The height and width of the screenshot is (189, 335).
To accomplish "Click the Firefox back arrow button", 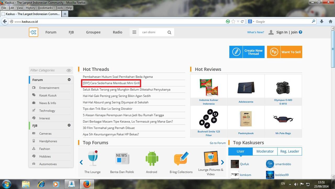I will tap(5, 21).
